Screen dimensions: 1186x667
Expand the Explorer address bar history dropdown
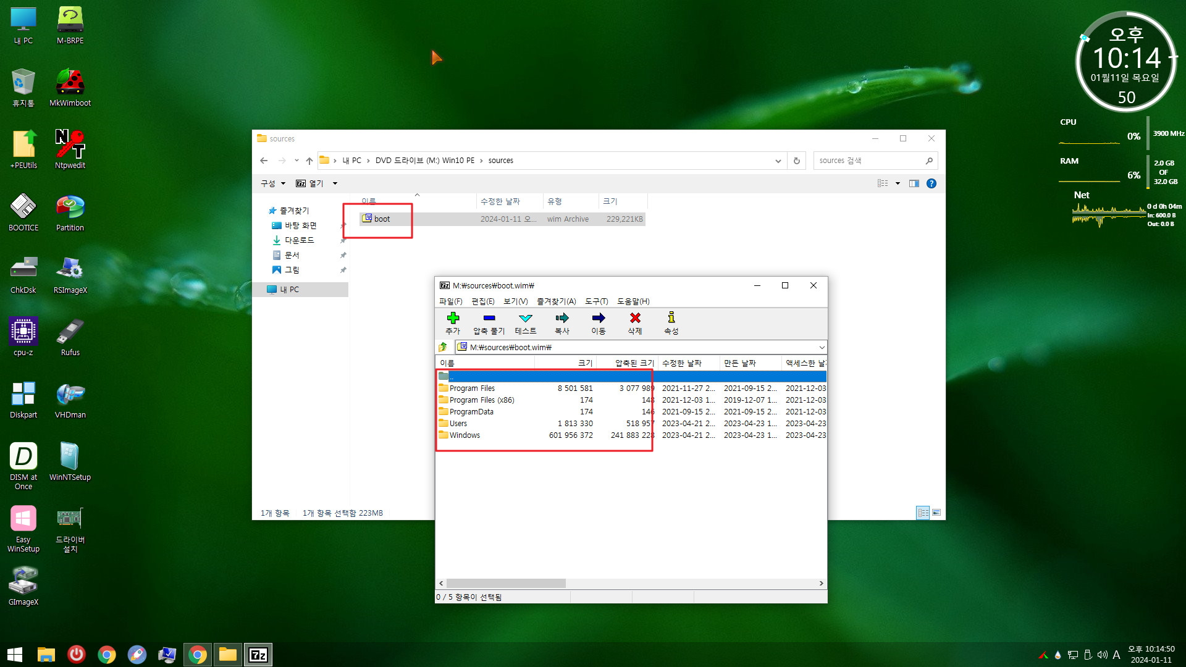(778, 161)
